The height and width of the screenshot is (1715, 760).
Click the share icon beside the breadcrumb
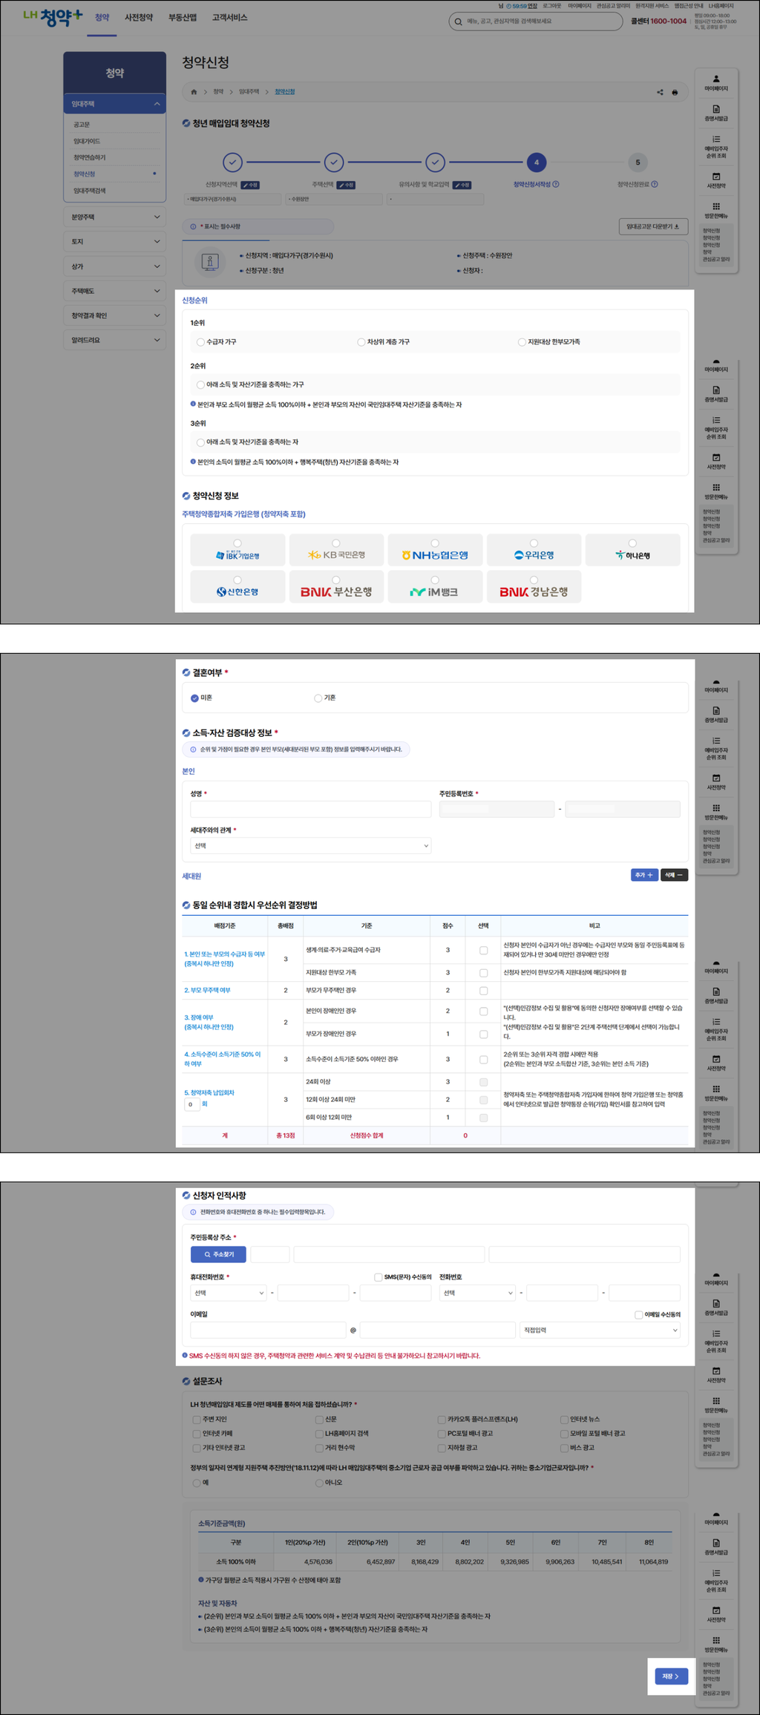click(660, 92)
